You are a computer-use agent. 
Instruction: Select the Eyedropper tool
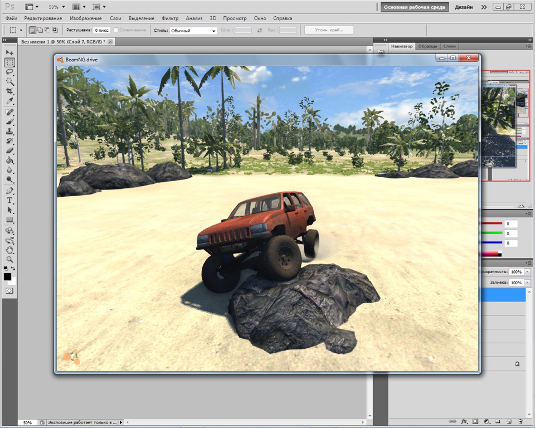(9, 101)
